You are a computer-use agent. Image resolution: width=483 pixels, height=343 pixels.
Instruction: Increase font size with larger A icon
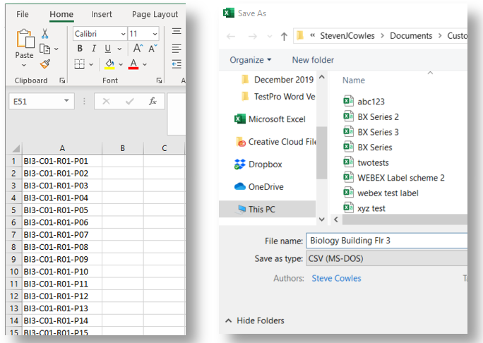(138, 48)
